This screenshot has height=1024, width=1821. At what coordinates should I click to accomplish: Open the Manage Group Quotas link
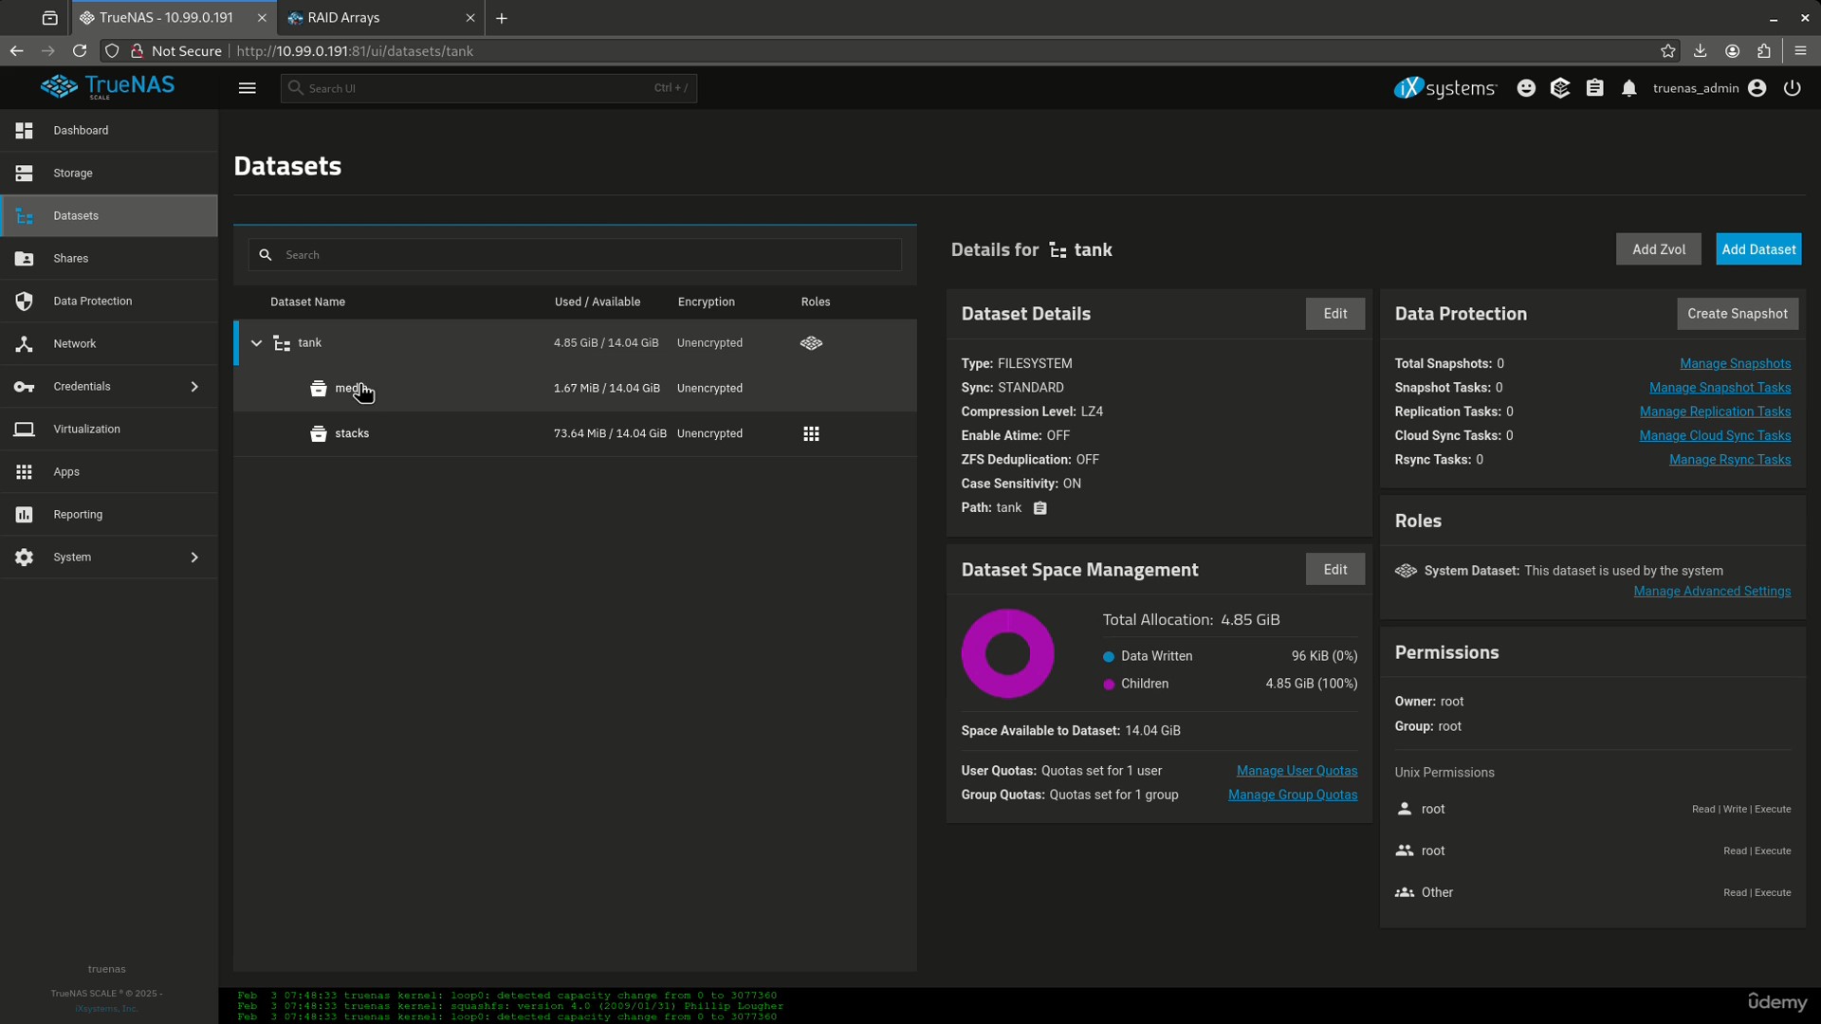(x=1293, y=795)
